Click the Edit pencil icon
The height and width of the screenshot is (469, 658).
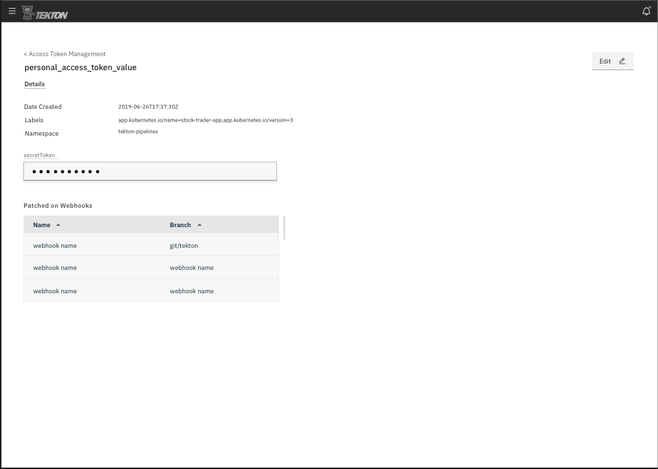tap(621, 61)
